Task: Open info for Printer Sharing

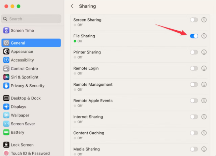Action: (x=204, y=52)
